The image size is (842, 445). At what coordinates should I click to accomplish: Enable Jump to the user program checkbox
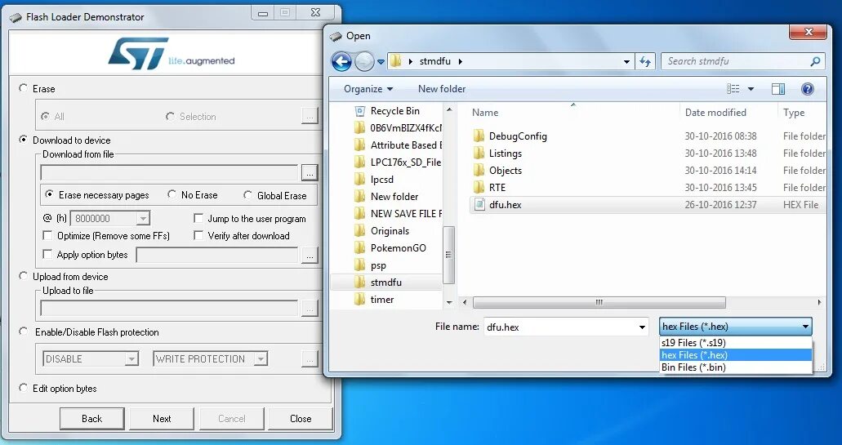tap(198, 218)
